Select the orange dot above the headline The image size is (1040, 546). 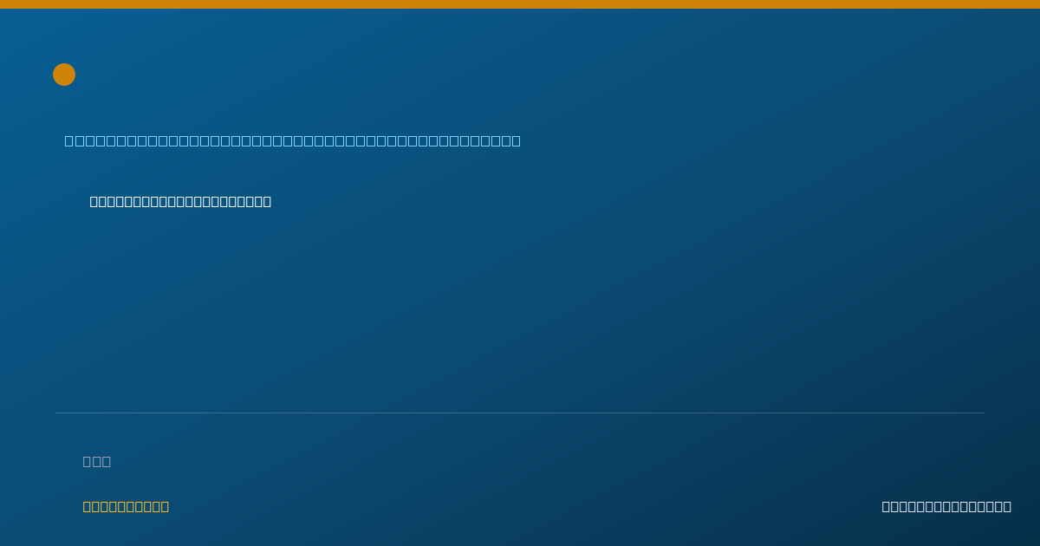coord(64,75)
